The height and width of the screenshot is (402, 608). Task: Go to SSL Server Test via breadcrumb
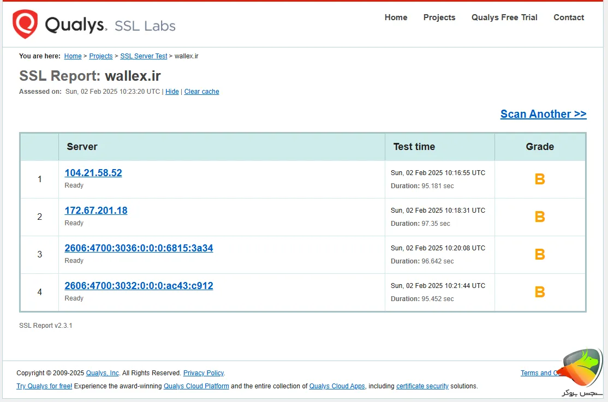click(143, 56)
